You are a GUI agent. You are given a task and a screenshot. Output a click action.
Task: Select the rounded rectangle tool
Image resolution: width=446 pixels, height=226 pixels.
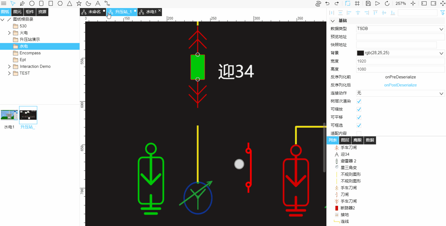41,3
